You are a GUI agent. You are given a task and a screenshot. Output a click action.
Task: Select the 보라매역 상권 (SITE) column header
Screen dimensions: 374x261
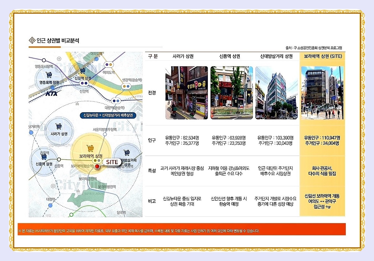pos(323,56)
